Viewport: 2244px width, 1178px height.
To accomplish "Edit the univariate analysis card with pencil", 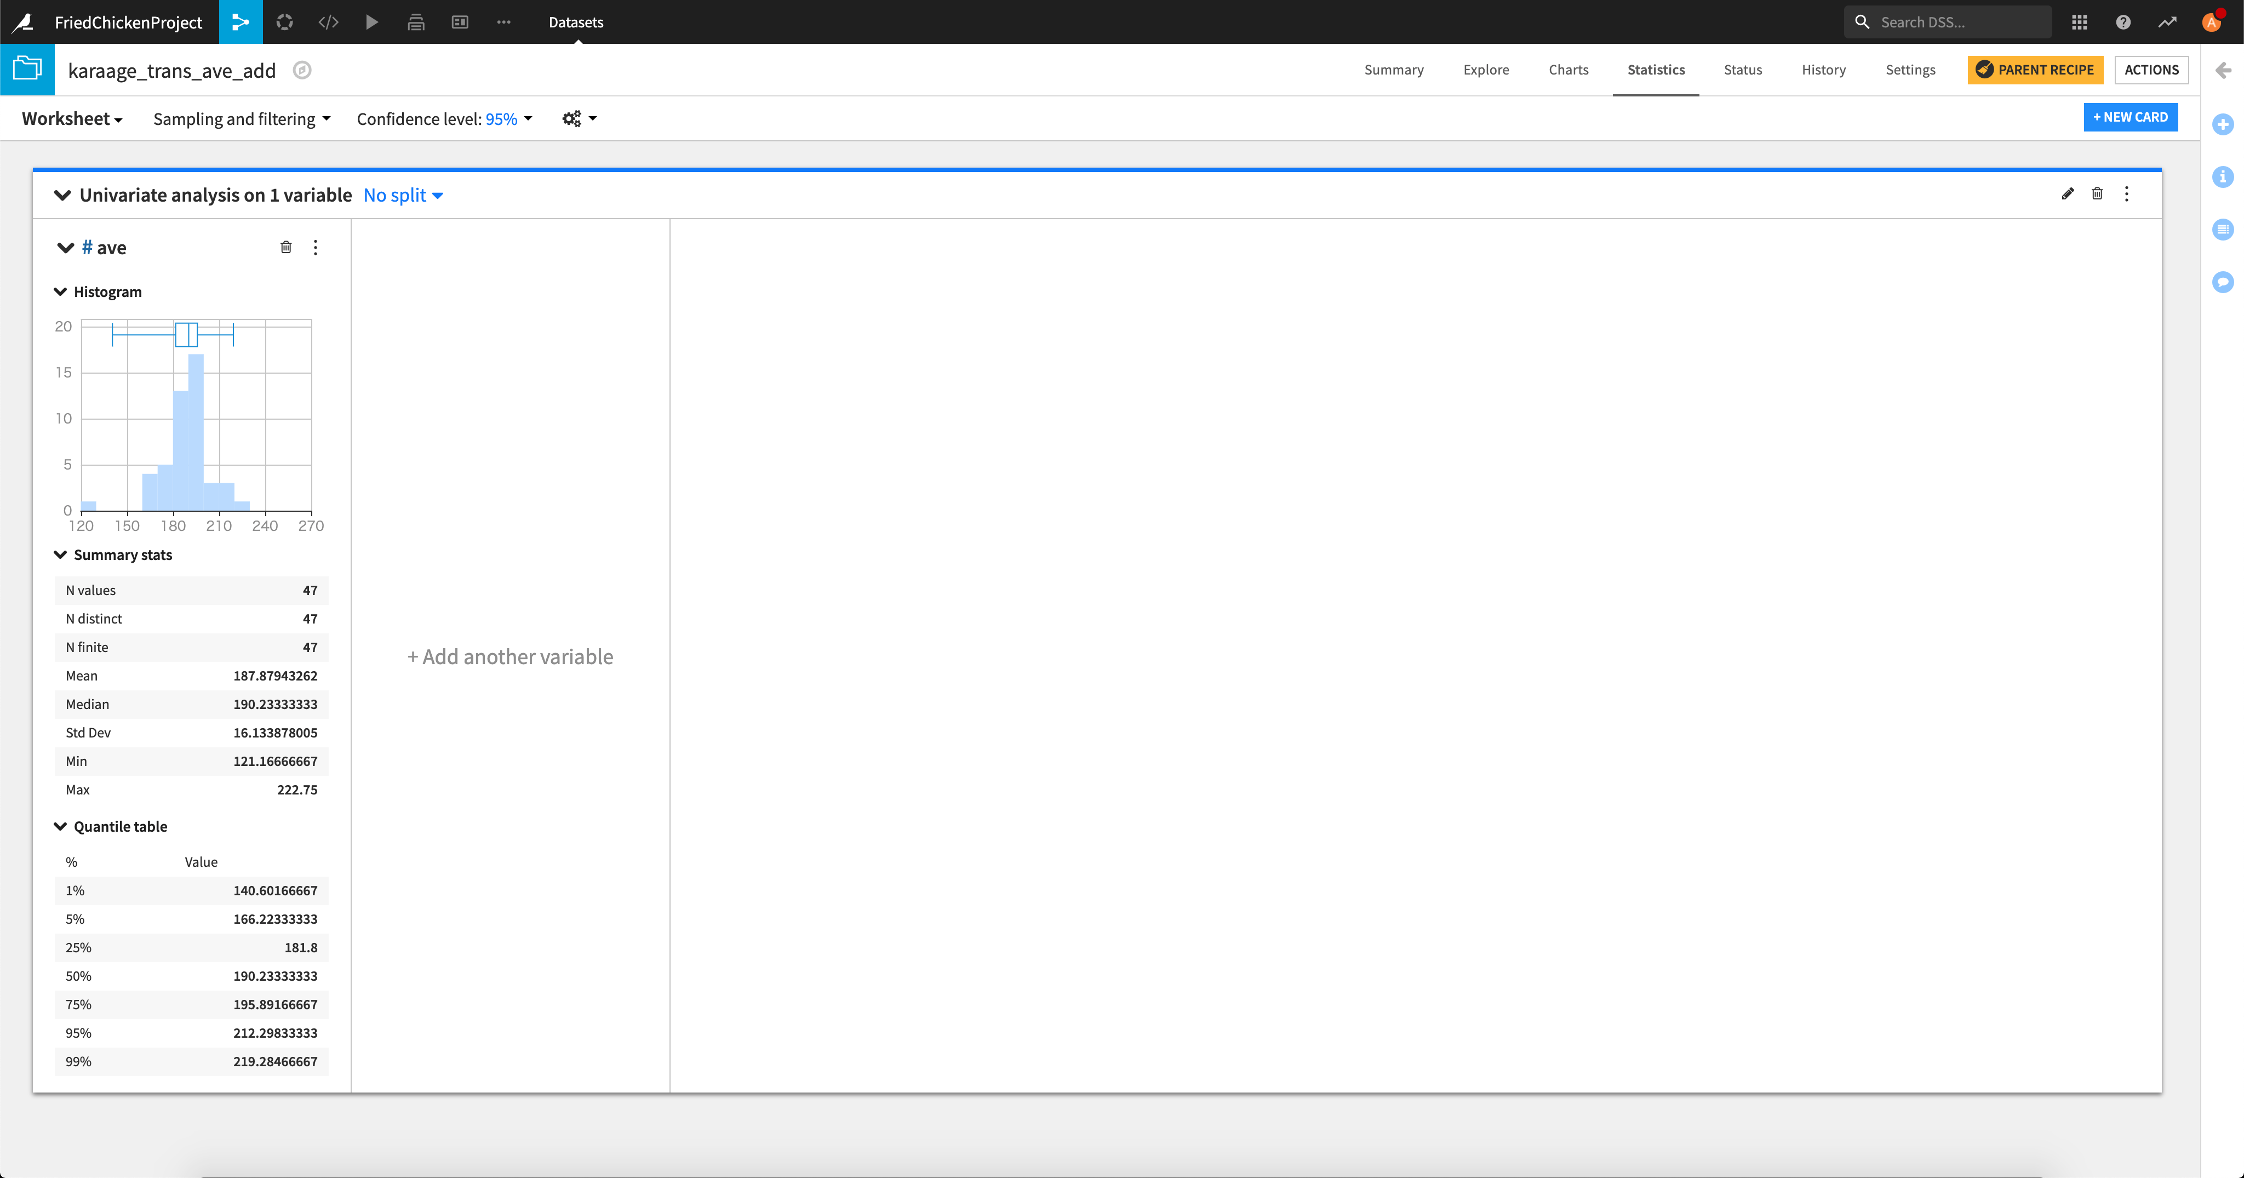I will [x=2067, y=193].
